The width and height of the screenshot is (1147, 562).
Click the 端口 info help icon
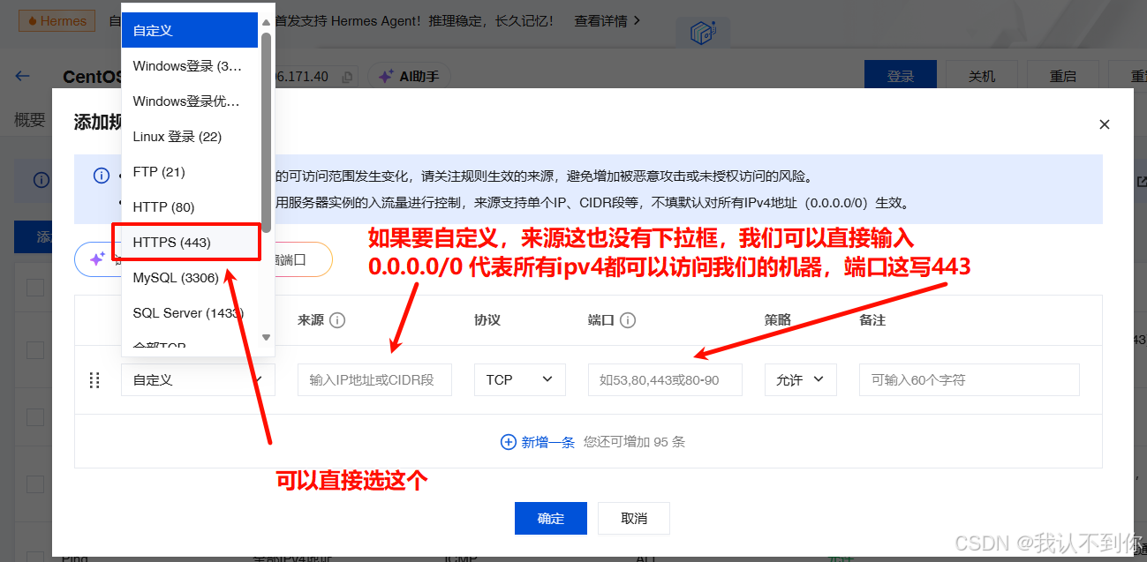[x=628, y=320]
